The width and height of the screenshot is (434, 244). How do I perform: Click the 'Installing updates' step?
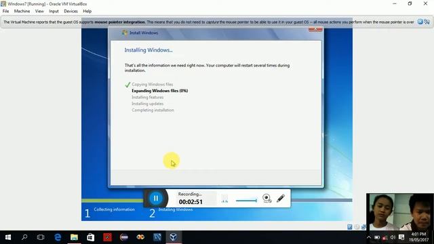coord(148,104)
